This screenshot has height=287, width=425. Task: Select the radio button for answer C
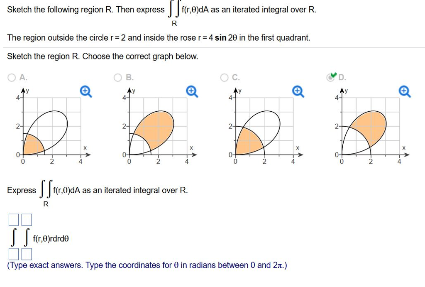tap(224, 77)
